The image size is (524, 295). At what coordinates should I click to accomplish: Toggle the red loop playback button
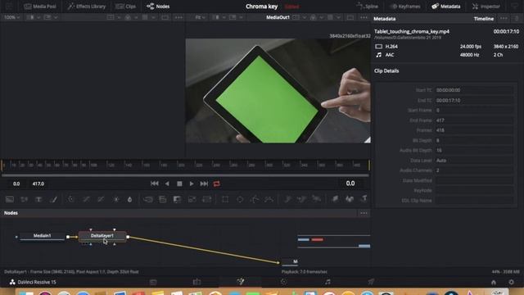click(x=216, y=184)
